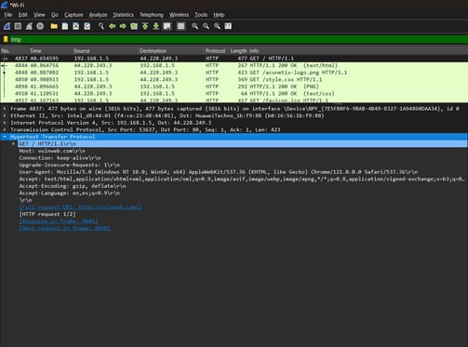The image size is (468, 347).
Task: Open the Analyze menu
Action: point(98,15)
